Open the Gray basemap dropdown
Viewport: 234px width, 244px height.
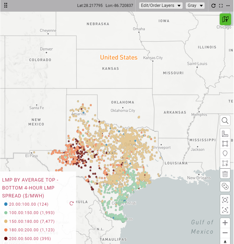195,6
